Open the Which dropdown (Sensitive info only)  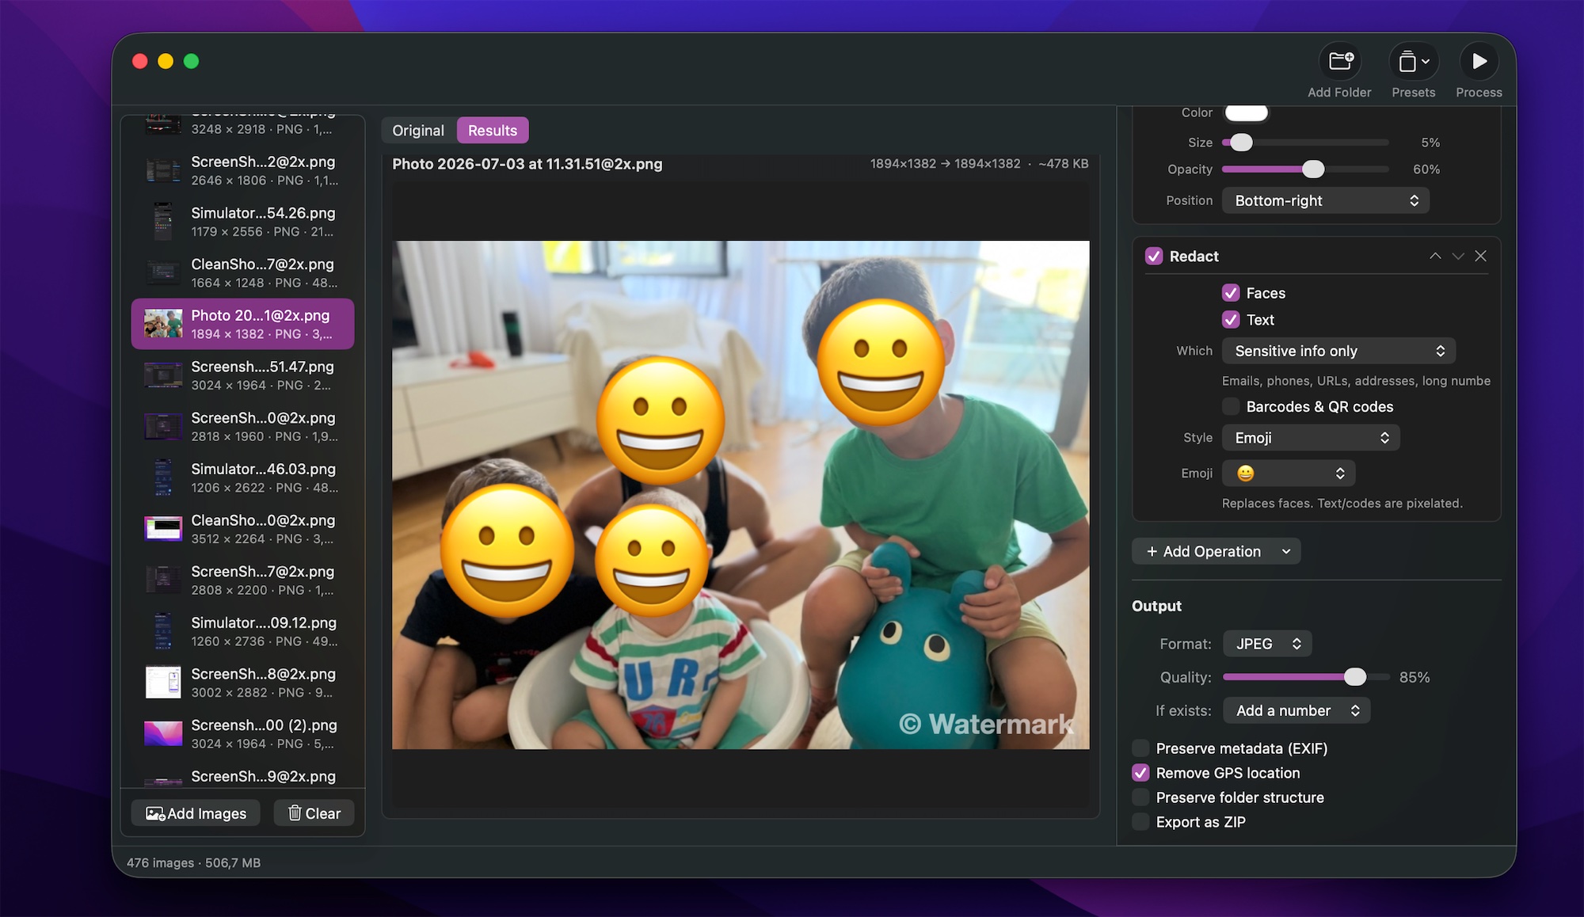[x=1338, y=351]
